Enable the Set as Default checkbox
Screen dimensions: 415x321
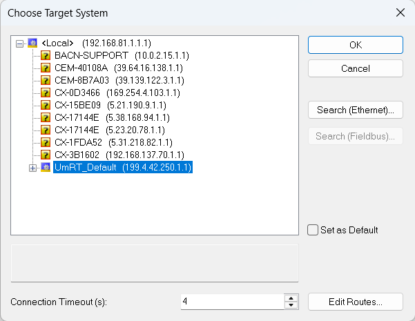[313, 230]
